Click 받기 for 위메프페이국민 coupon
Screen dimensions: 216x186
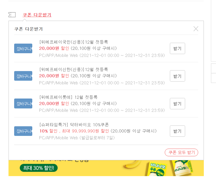[x=177, y=48]
